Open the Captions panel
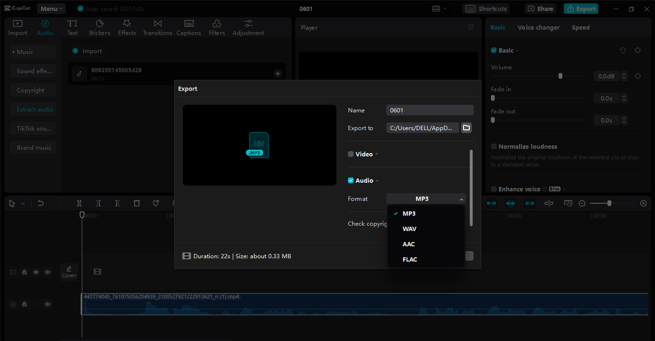 point(189,28)
